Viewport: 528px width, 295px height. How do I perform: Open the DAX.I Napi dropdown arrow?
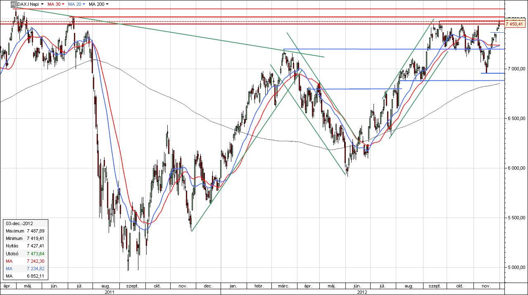point(43,4)
